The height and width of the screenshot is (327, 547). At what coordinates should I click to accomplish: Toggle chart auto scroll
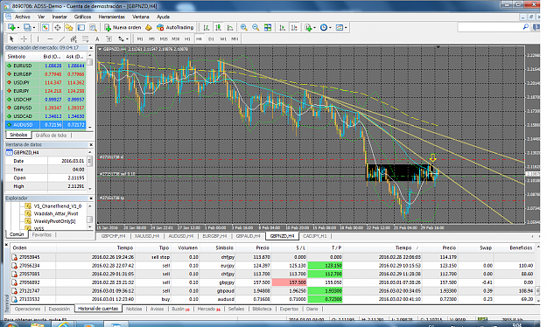coord(283,27)
